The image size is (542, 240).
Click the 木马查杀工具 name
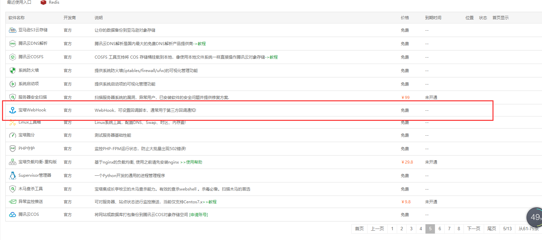(x=31, y=189)
